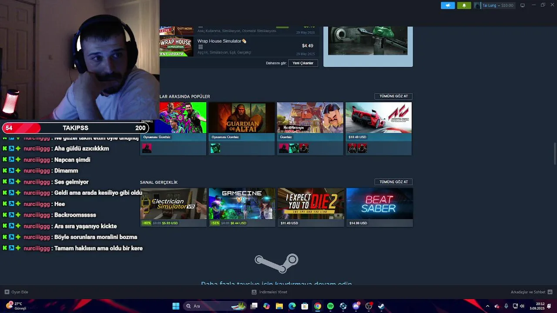This screenshot has width=557, height=313.
Task: Click first friend avatar under Hello Neighbor
Action: [284, 149]
